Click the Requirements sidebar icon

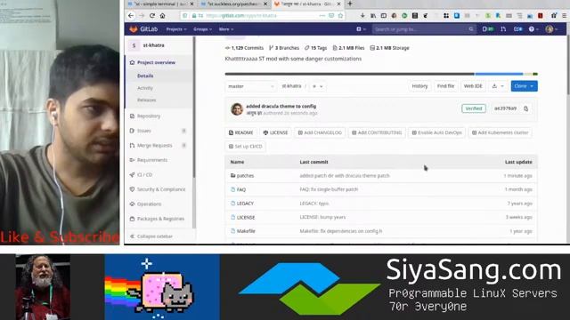pyautogui.click(x=132, y=160)
